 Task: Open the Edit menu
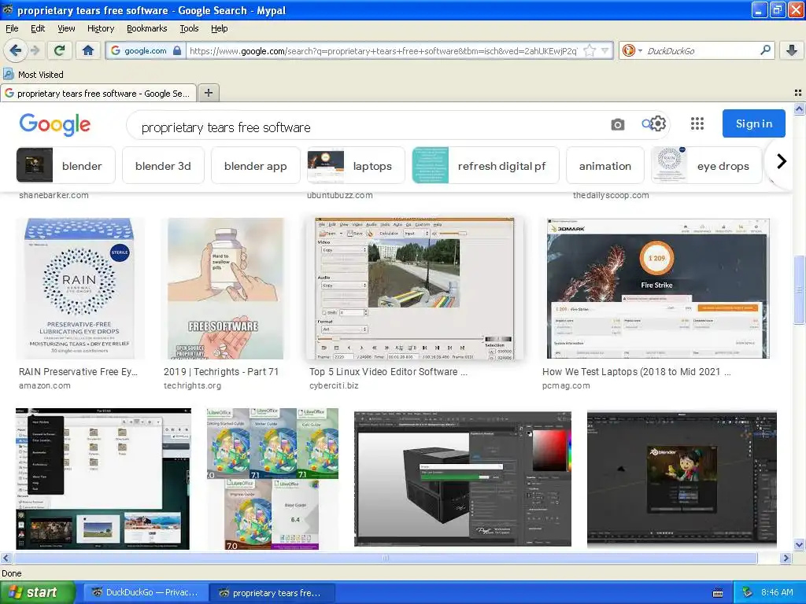(x=38, y=28)
